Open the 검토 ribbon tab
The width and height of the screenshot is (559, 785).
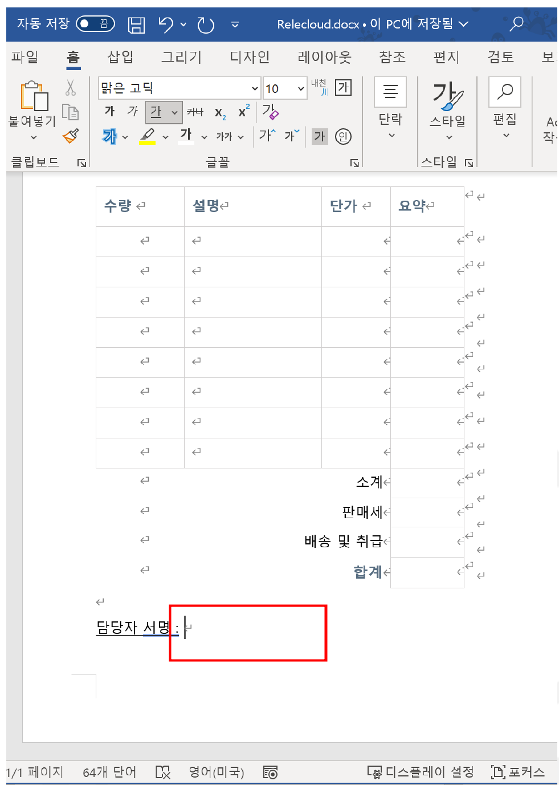pyautogui.click(x=500, y=57)
